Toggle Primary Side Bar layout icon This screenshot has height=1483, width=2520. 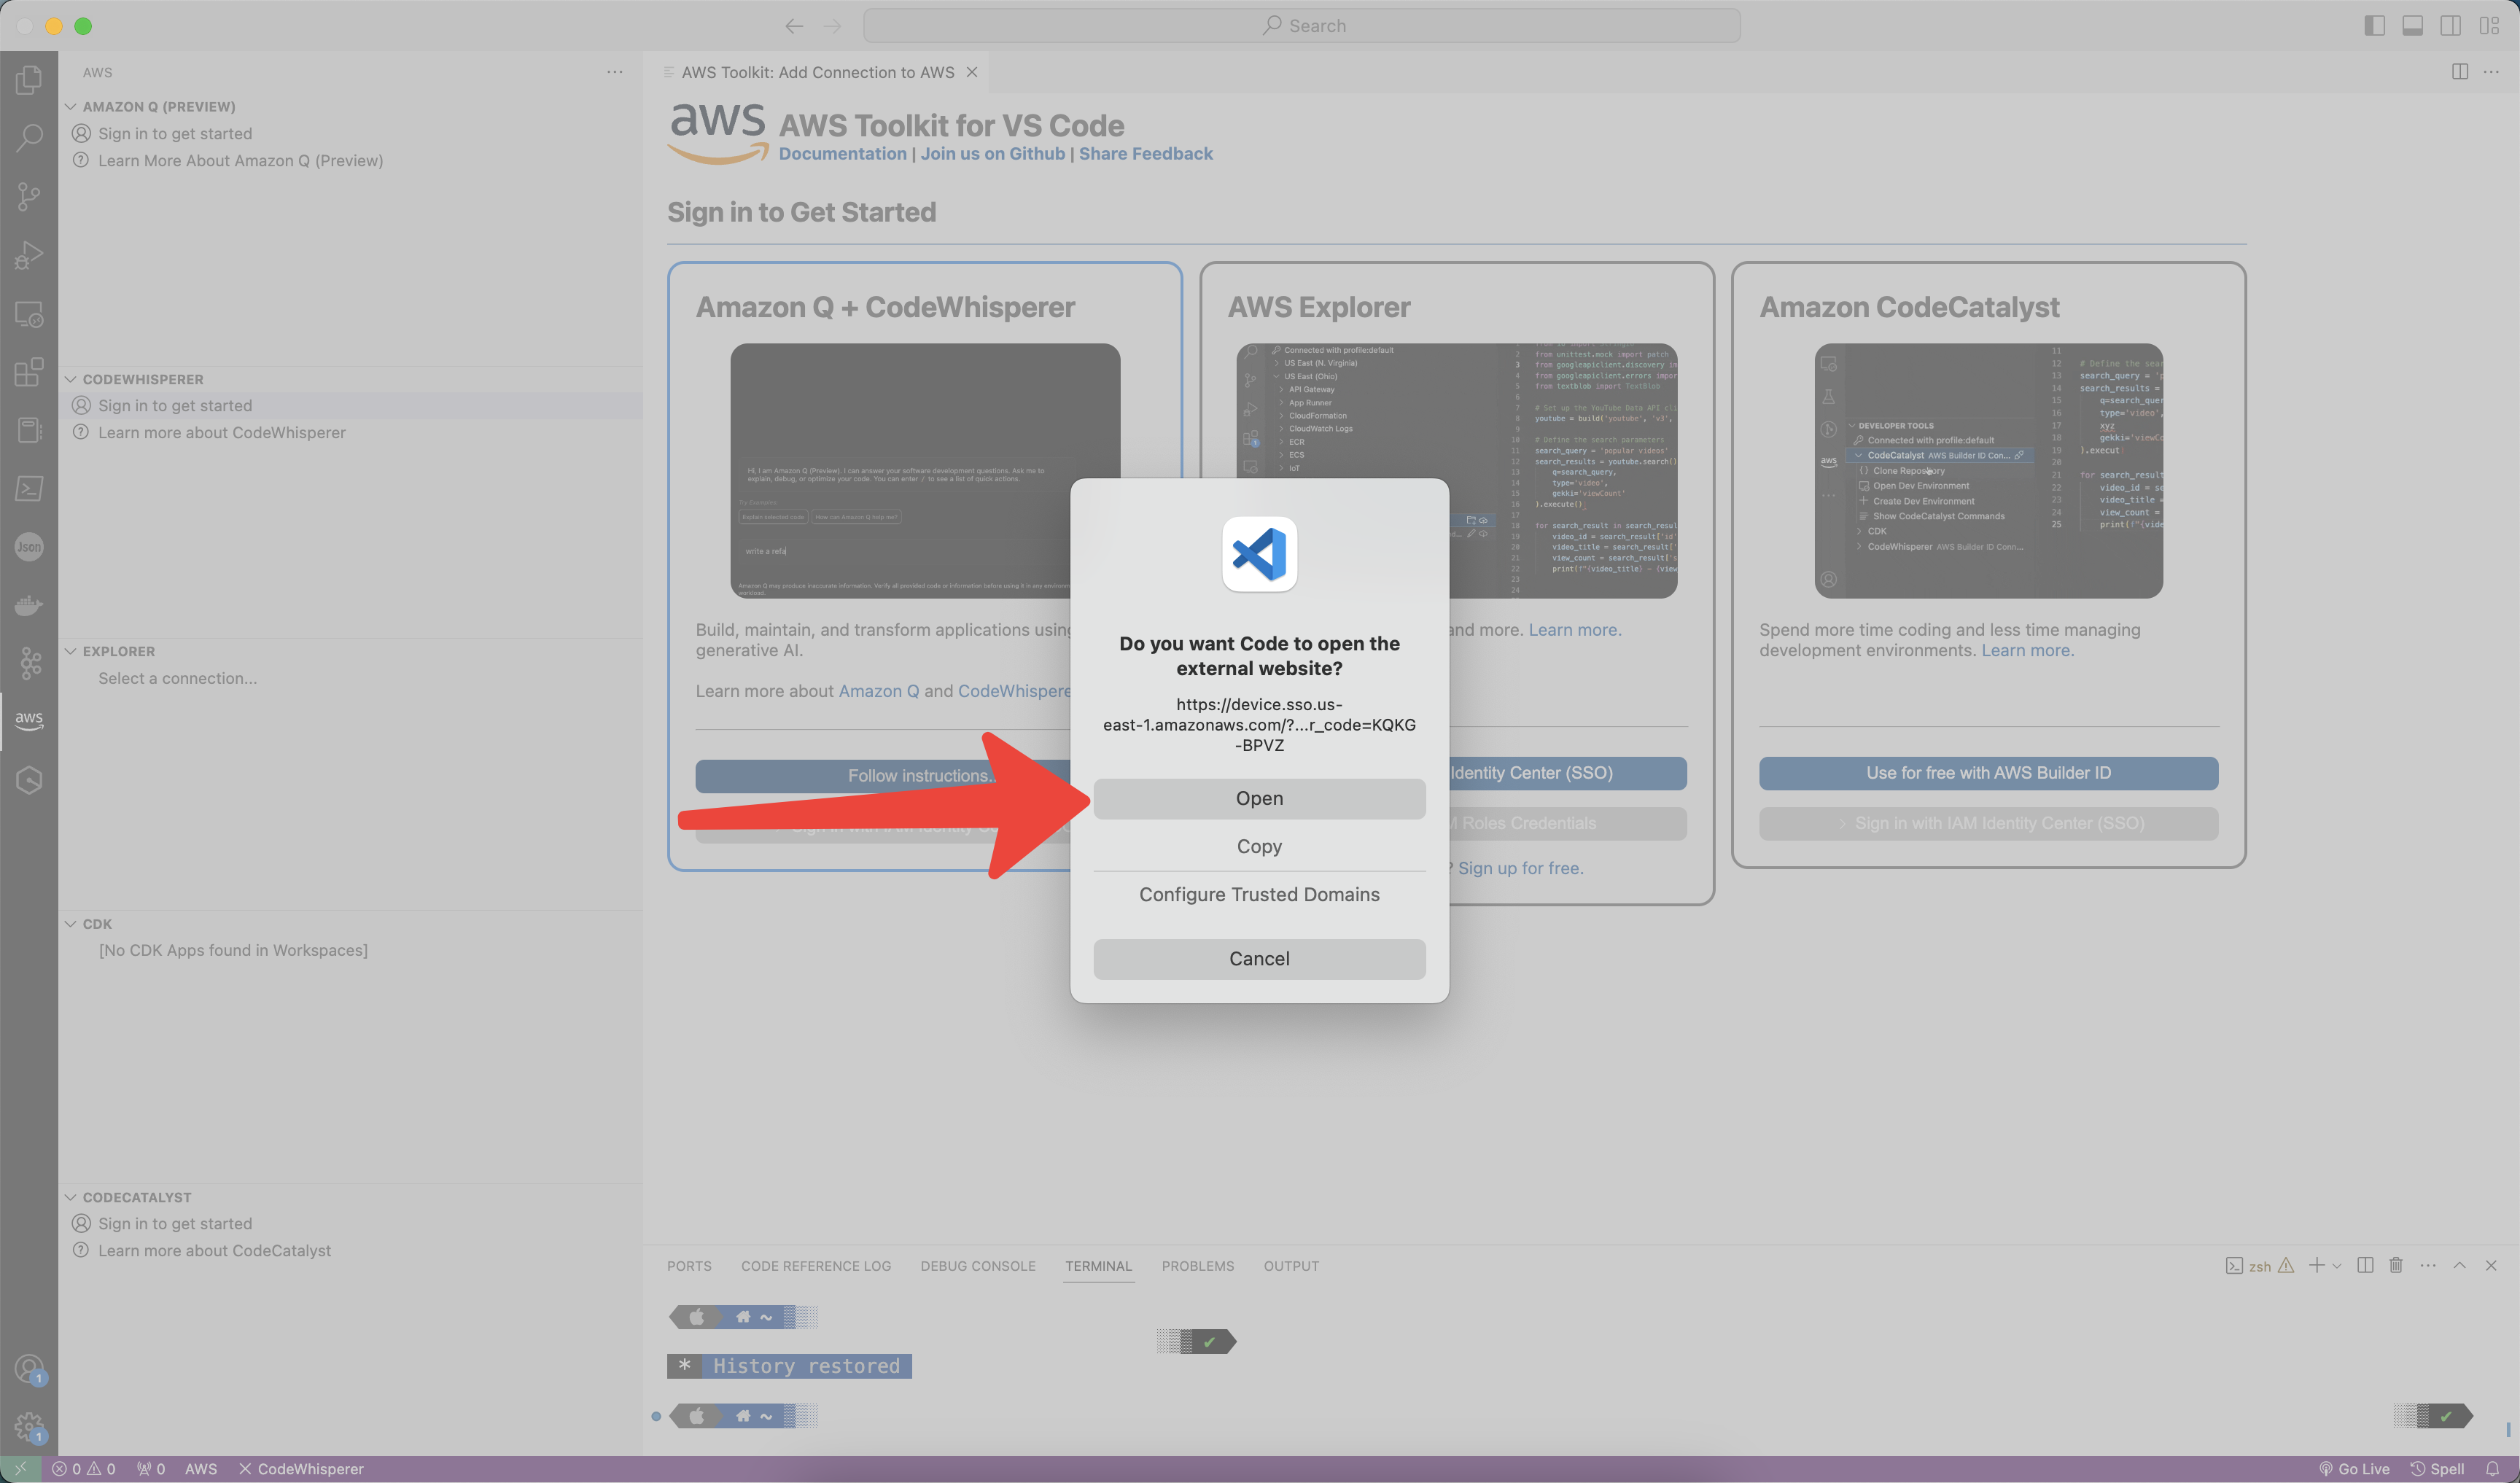point(2374,25)
